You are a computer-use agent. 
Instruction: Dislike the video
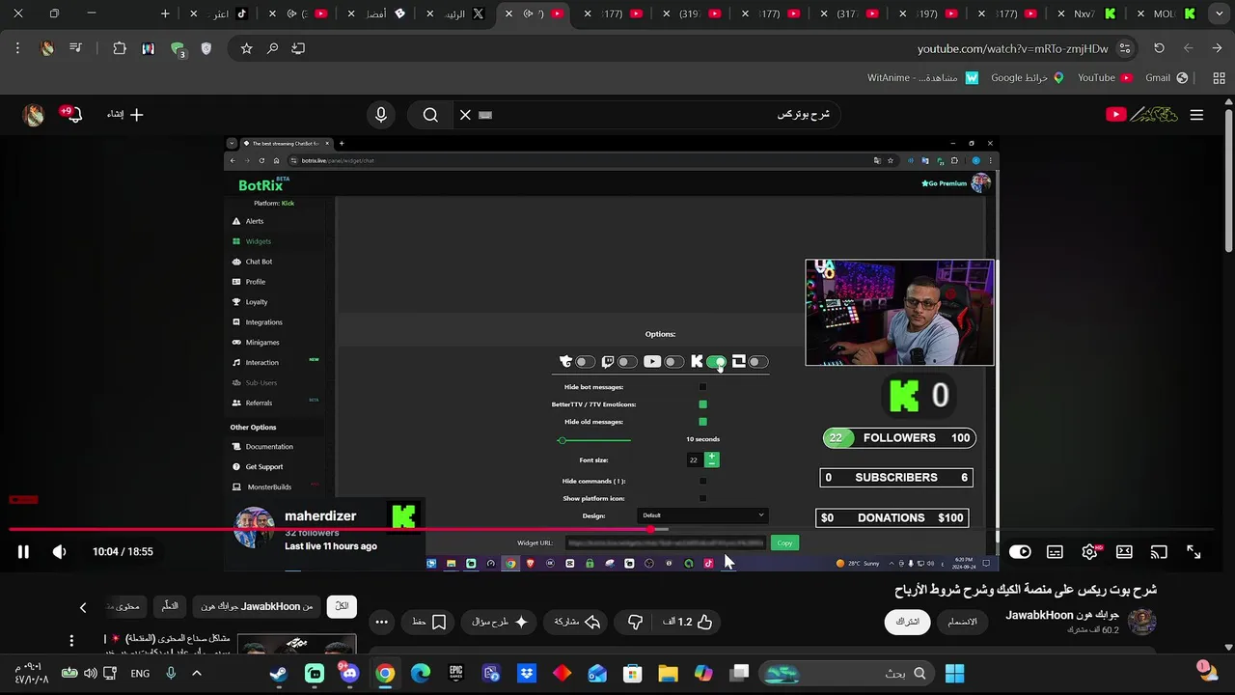[635, 622]
